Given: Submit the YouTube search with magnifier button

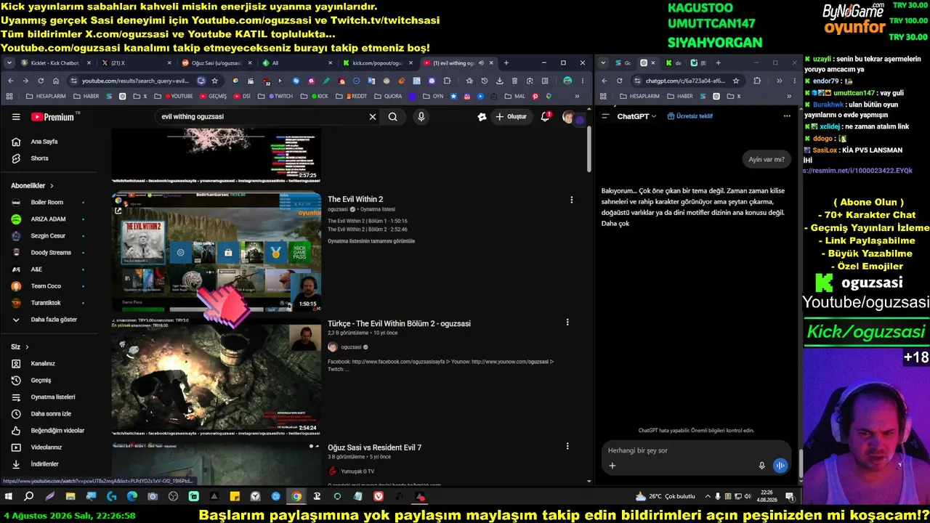Looking at the screenshot, I should pyautogui.click(x=393, y=117).
